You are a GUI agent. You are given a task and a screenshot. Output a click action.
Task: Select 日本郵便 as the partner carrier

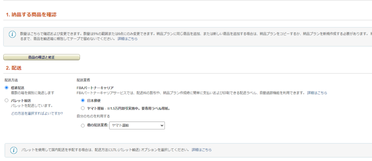pyautogui.click(x=83, y=100)
